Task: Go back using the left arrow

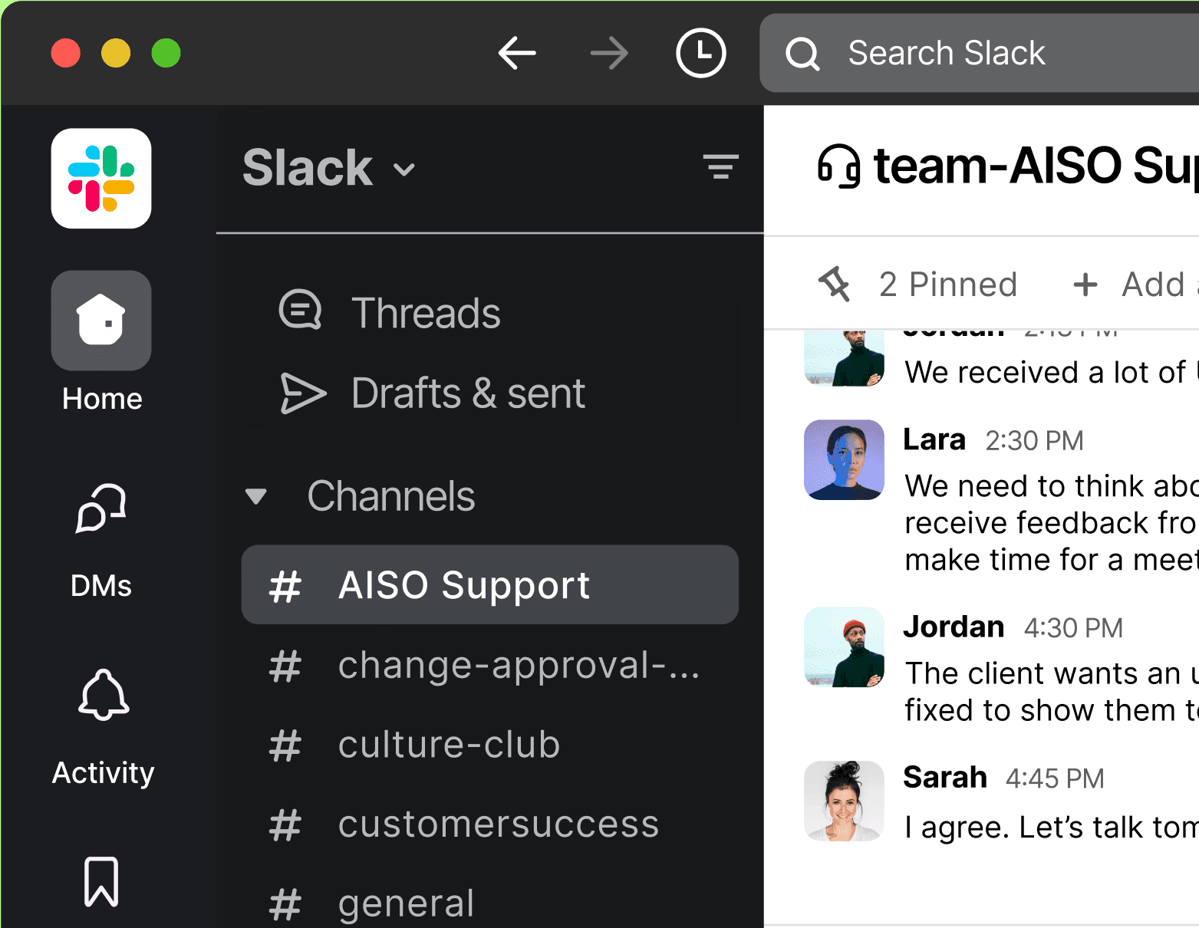Action: click(517, 53)
